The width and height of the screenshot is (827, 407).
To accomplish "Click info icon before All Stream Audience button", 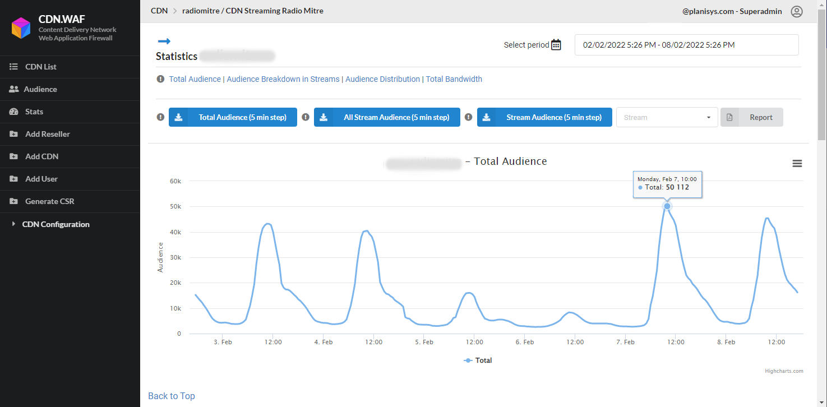I will [306, 117].
